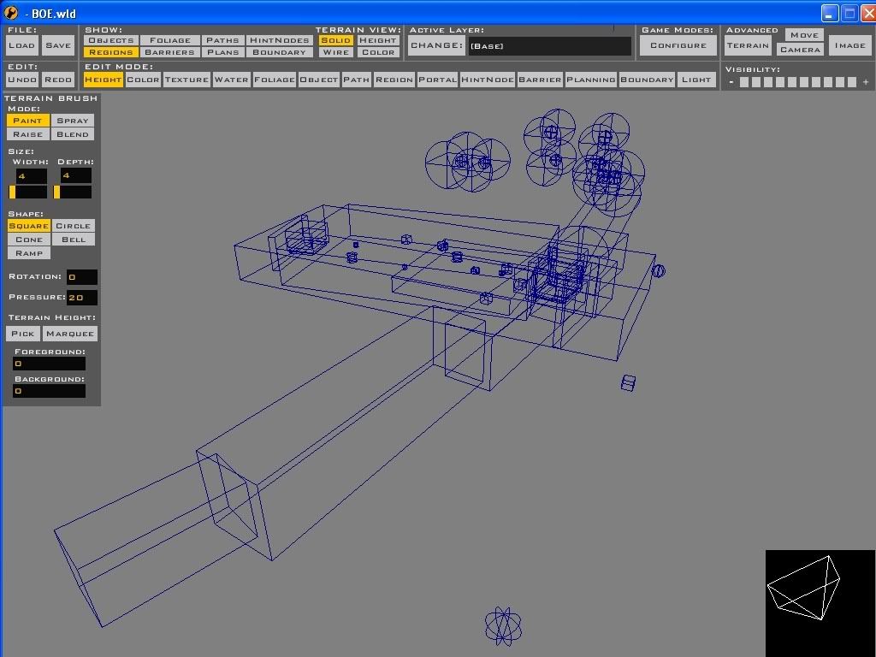
Task: Click the Pressure value field
Action: pos(82,297)
